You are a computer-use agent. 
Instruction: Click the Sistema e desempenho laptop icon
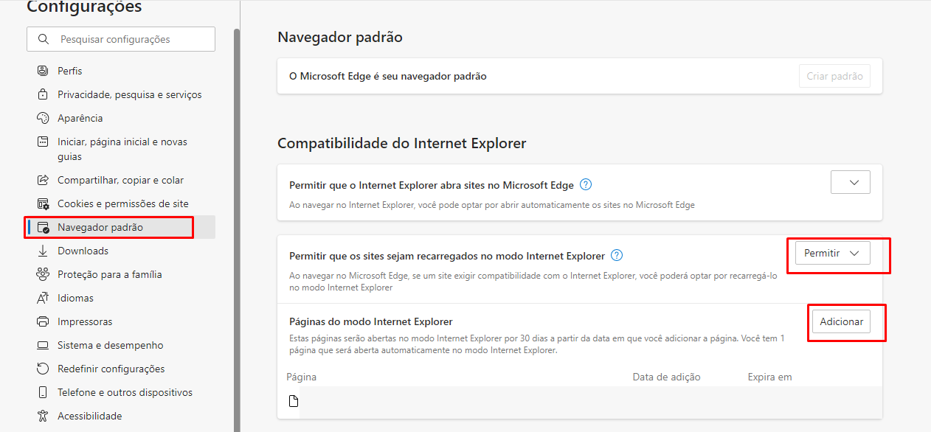point(43,345)
